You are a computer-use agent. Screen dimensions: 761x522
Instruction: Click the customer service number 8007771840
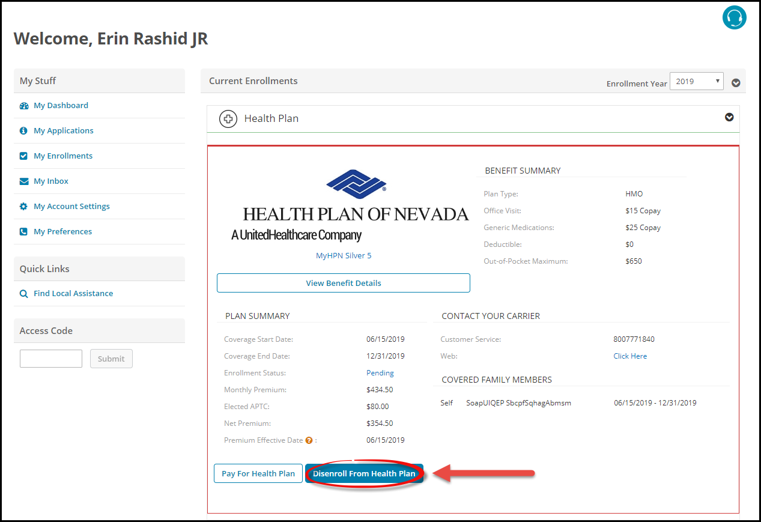pos(634,339)
